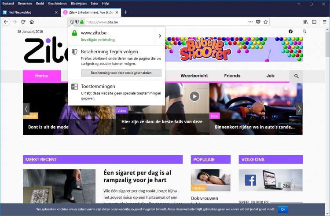330x216 pixels.
Task: Open the Job section
Action: [270, 76]
